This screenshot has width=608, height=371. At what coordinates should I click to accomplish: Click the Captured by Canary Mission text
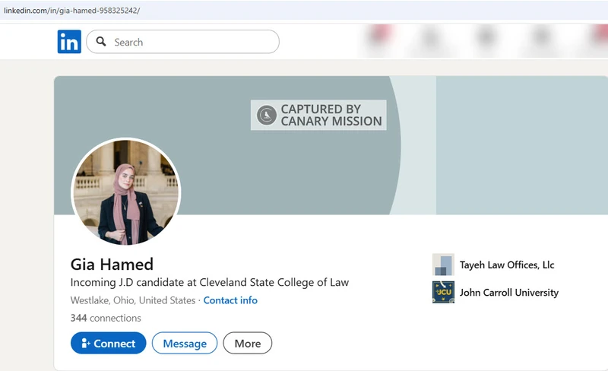pos(331,115)
